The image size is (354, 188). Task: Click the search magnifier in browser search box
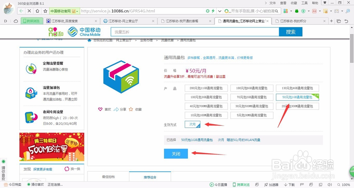[276, 11]
